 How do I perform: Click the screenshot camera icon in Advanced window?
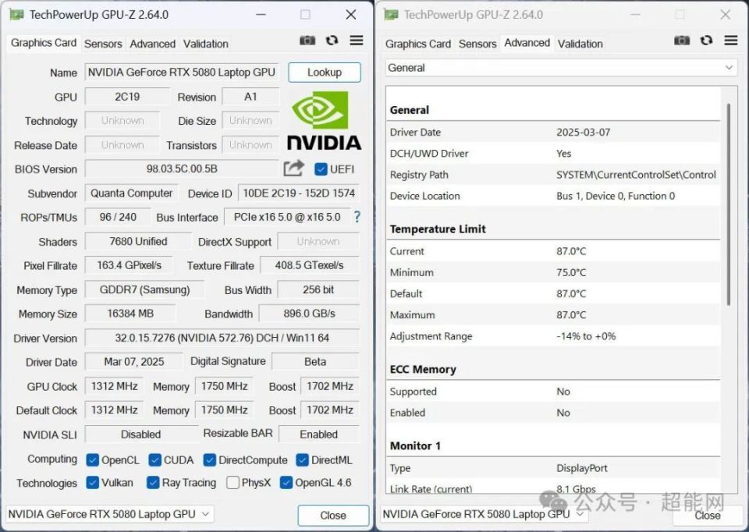682,41
